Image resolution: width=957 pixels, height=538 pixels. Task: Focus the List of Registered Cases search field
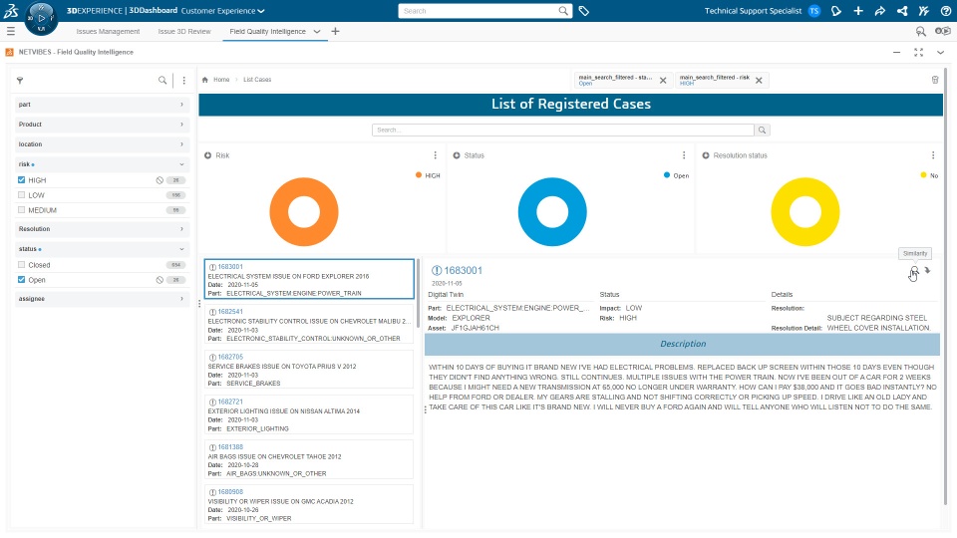pyautogui.click(x=562, y=130)
